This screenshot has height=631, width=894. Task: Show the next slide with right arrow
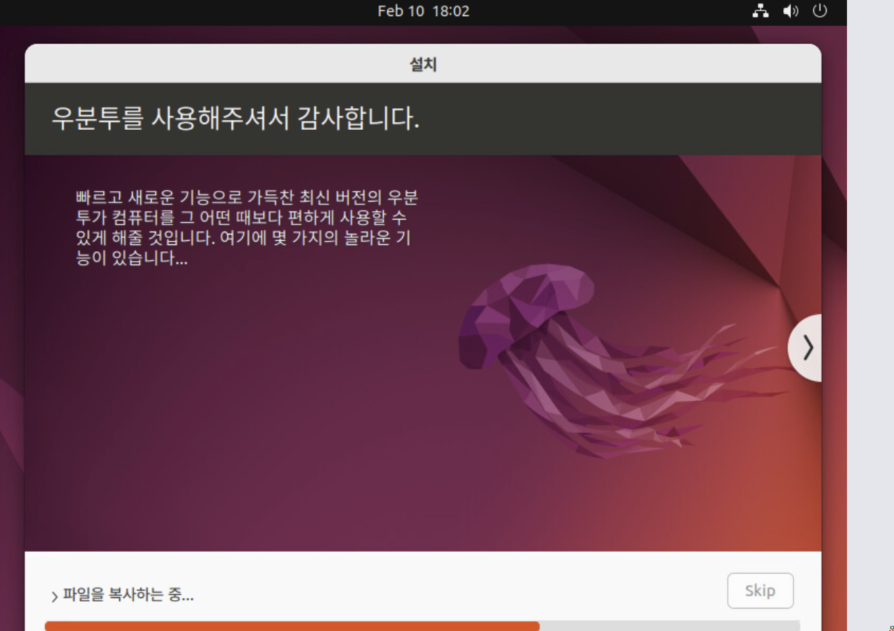(x=806, y=347)
